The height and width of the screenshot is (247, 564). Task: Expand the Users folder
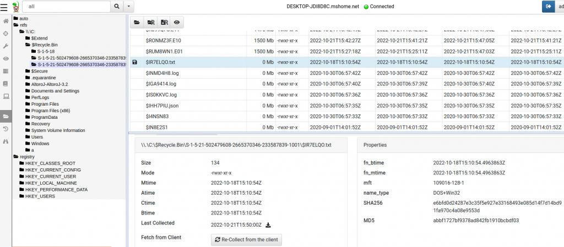(34, 137)
